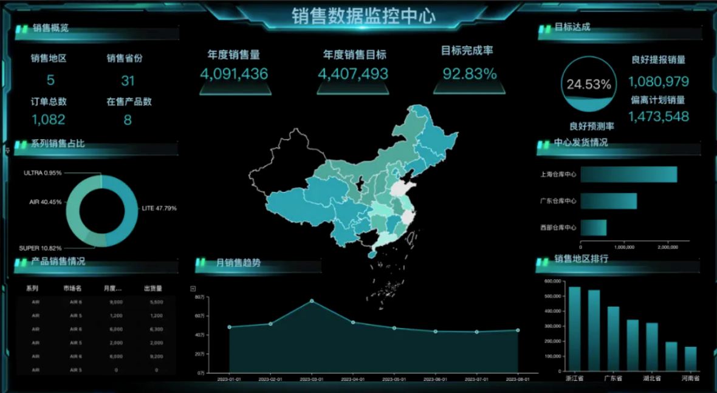Select the 产品销售情况 section header

(x=58, y=261)
